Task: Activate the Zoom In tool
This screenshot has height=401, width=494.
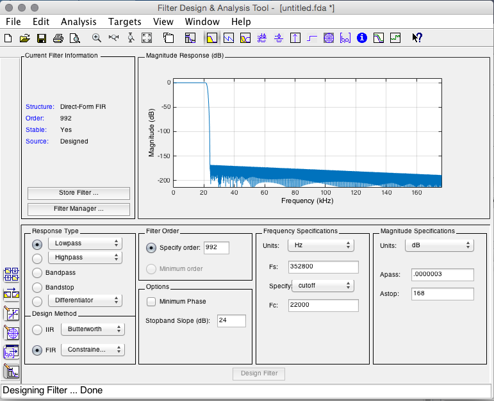Action: click(96, 38)
